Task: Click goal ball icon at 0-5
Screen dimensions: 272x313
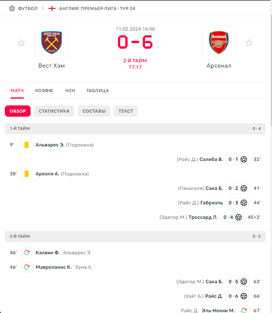Action: coord(244,282)
